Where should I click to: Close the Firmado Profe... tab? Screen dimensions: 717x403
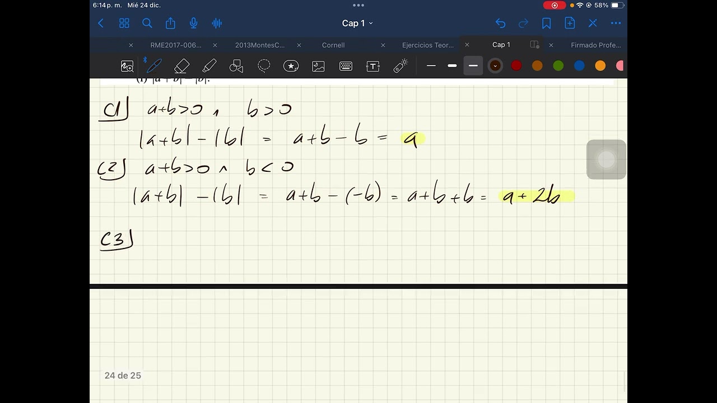551,45
